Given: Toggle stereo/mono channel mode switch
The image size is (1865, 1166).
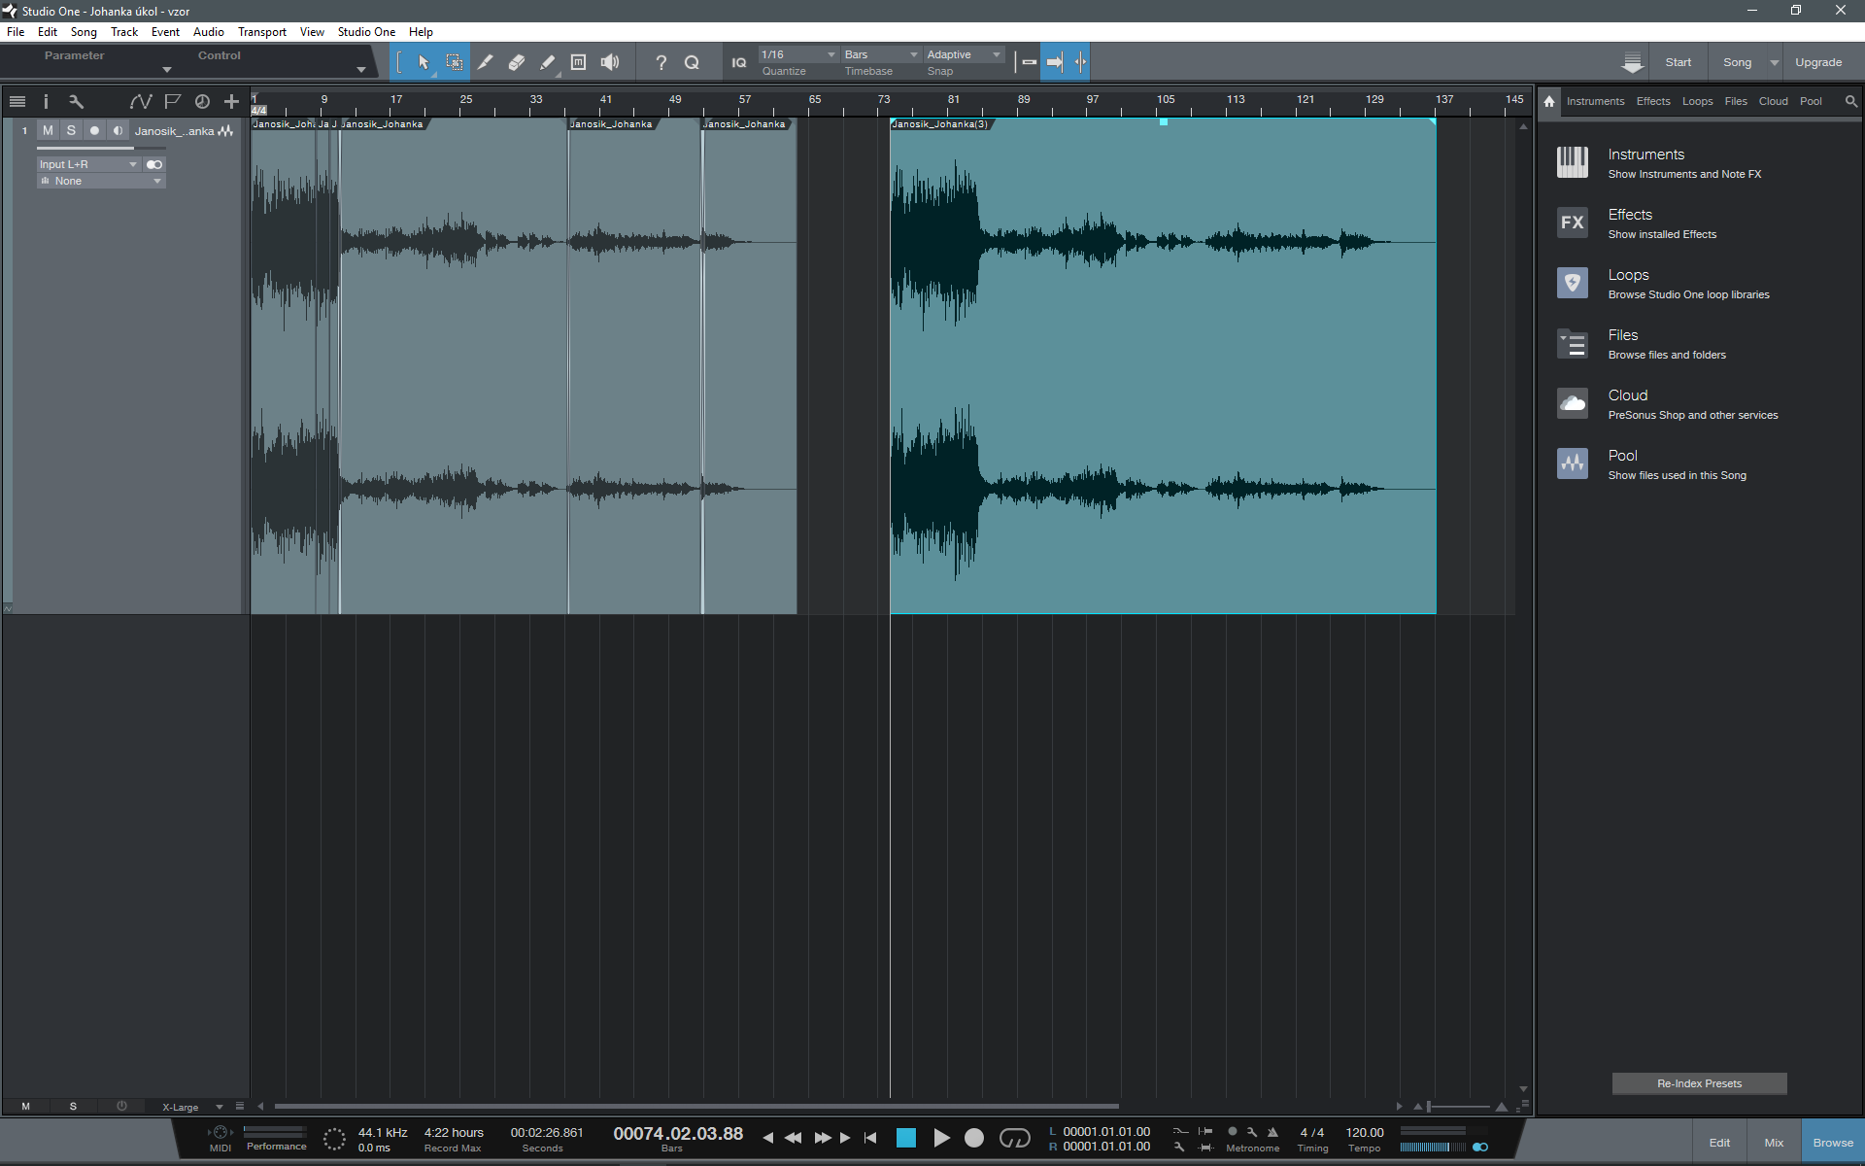Looking at the screenshot, I should (154, 164).
